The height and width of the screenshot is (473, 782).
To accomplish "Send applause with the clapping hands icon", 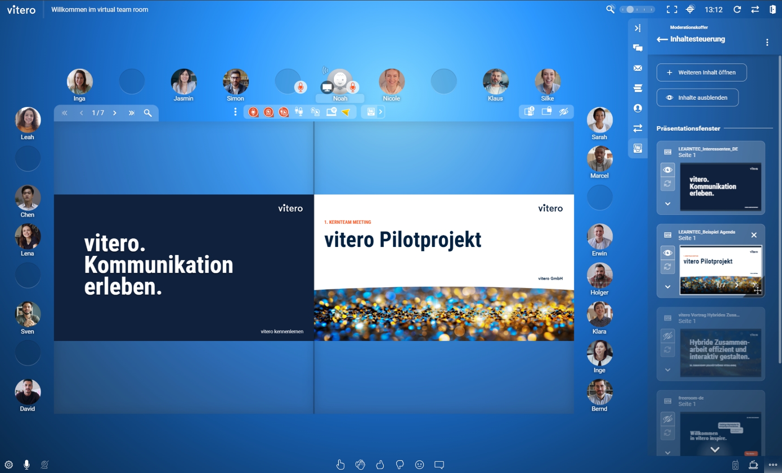I will tap(360, 464).
